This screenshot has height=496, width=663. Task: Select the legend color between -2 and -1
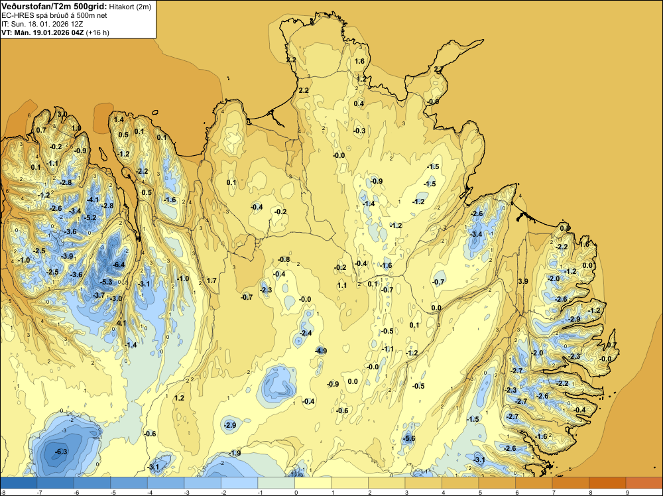tap(239, 483)
